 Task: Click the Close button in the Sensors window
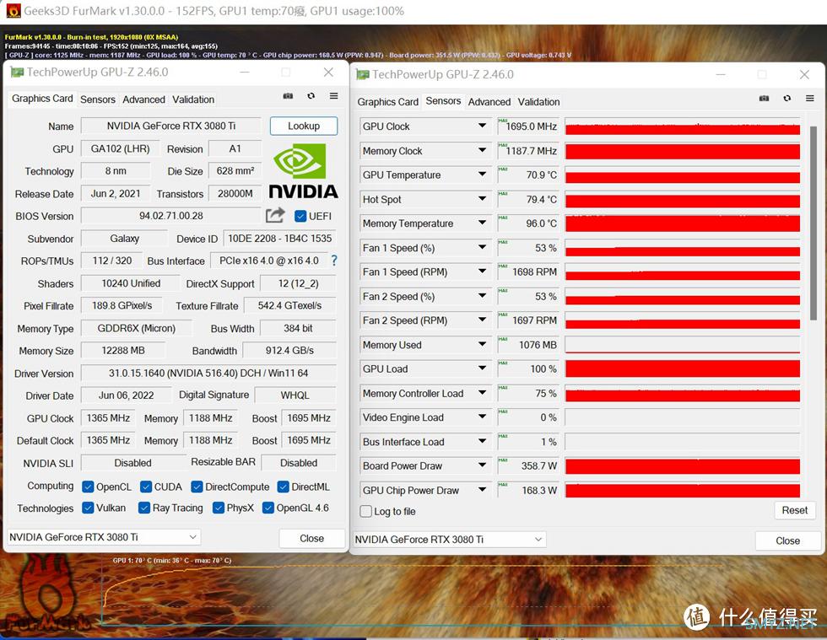click(787, 541)
